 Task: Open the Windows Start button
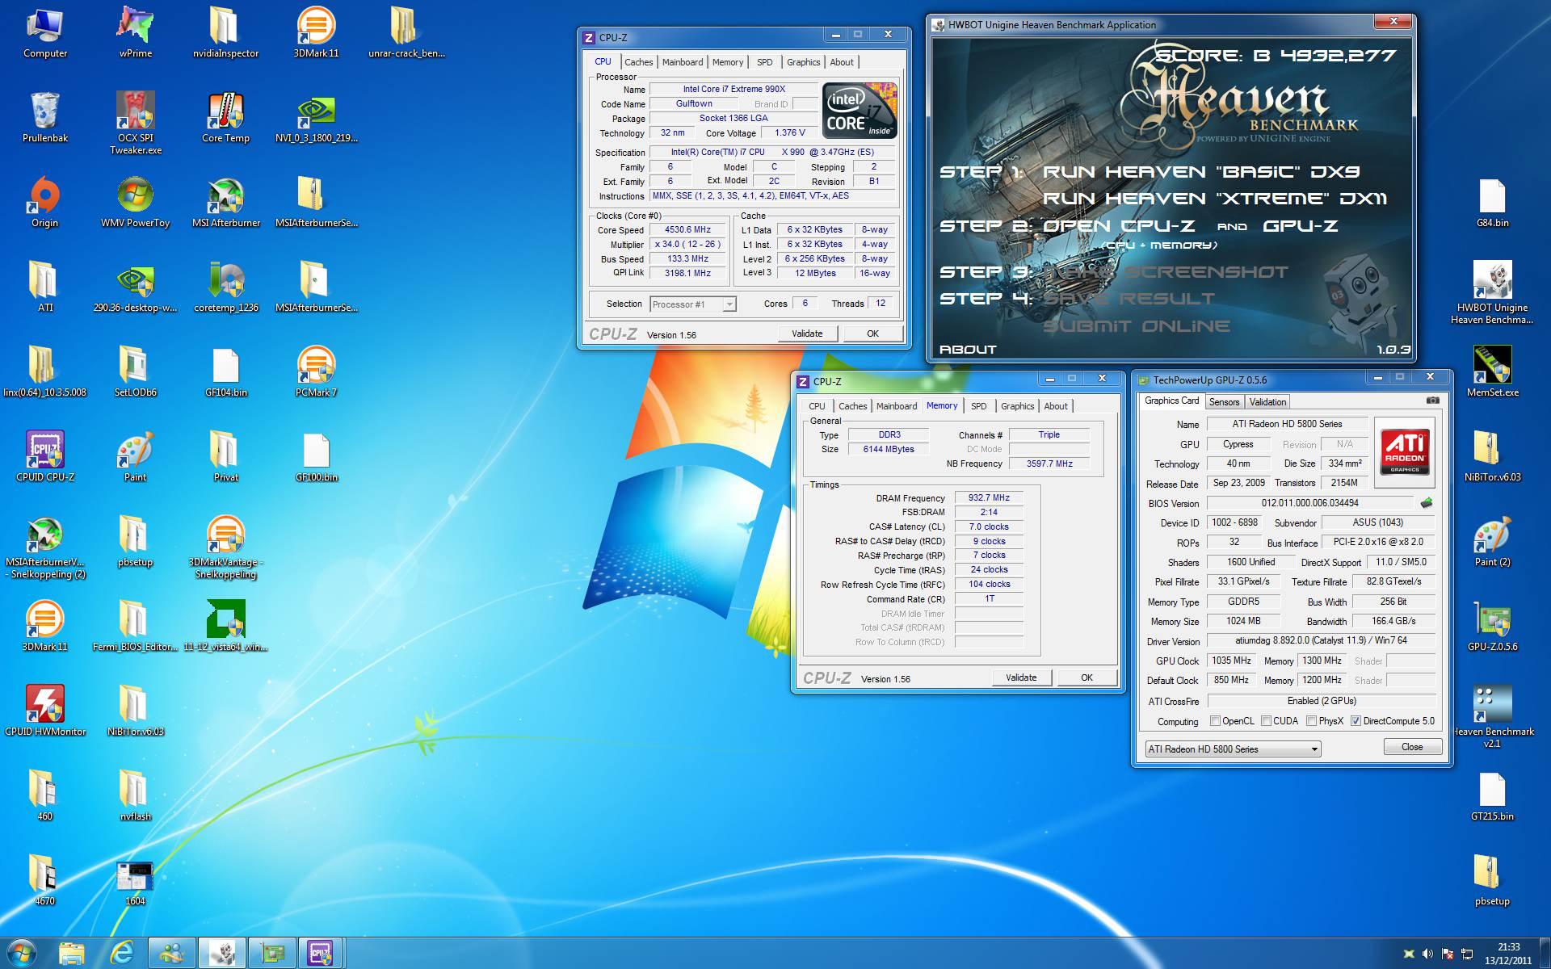click(x=21, y=954)
